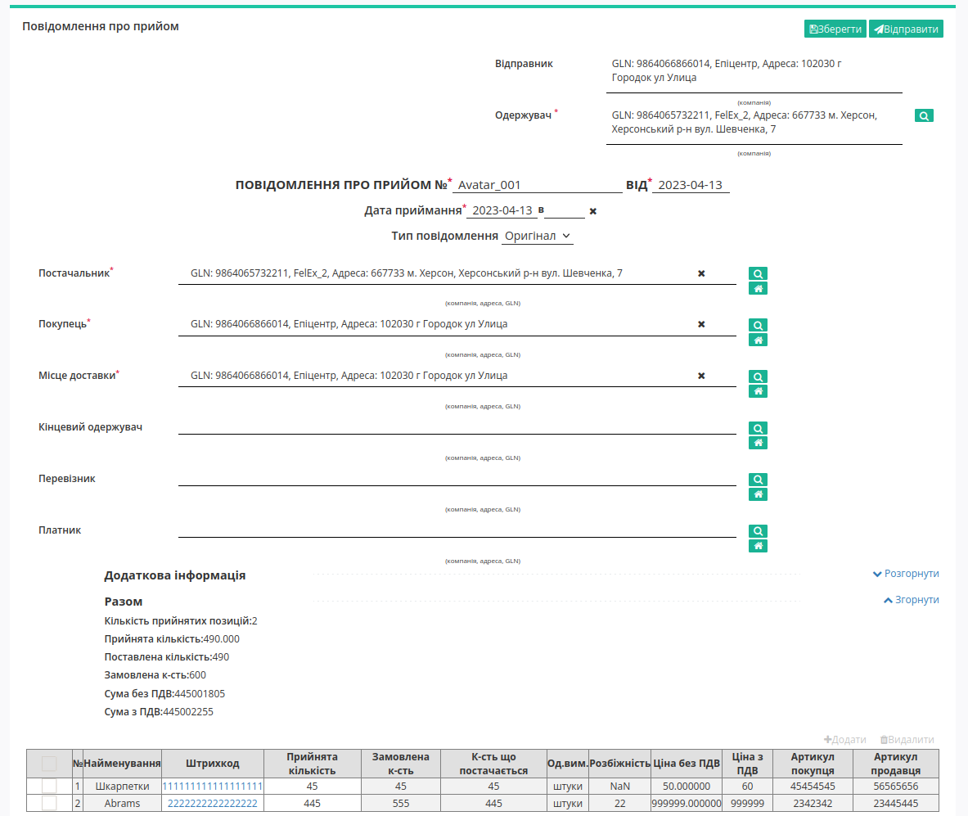Click home icon for Кінцевий одержувач
This screenshot has height=816, width=968.
(x=758, y=443)
